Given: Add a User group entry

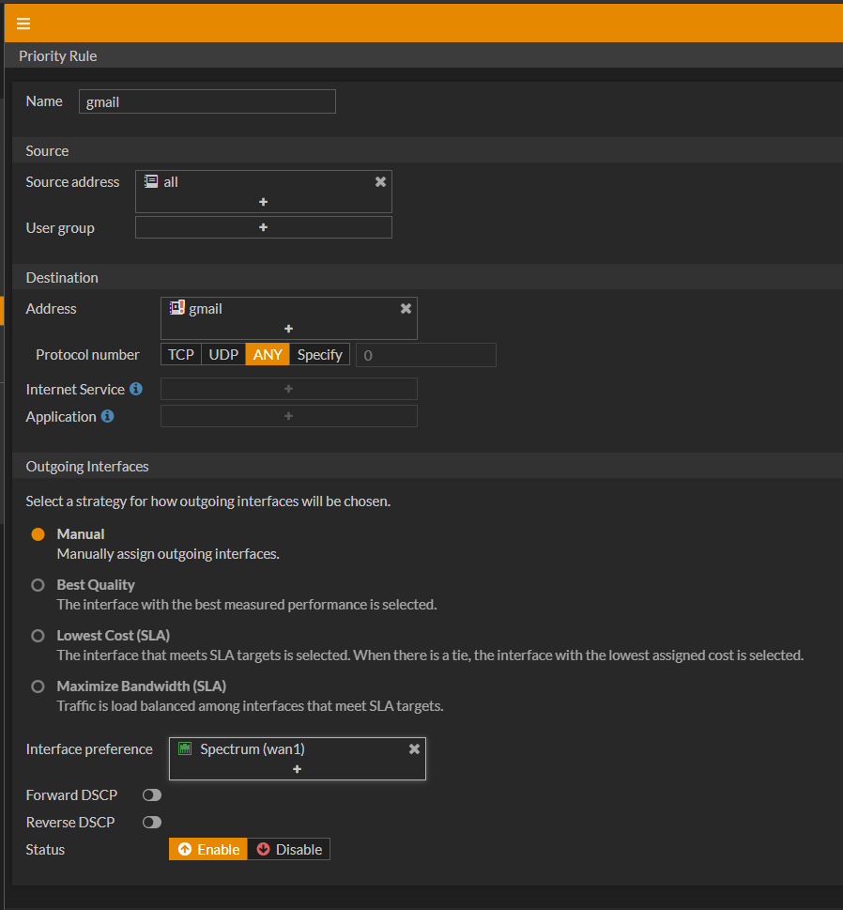Looking at the screenshot, I should coord(263,227).
